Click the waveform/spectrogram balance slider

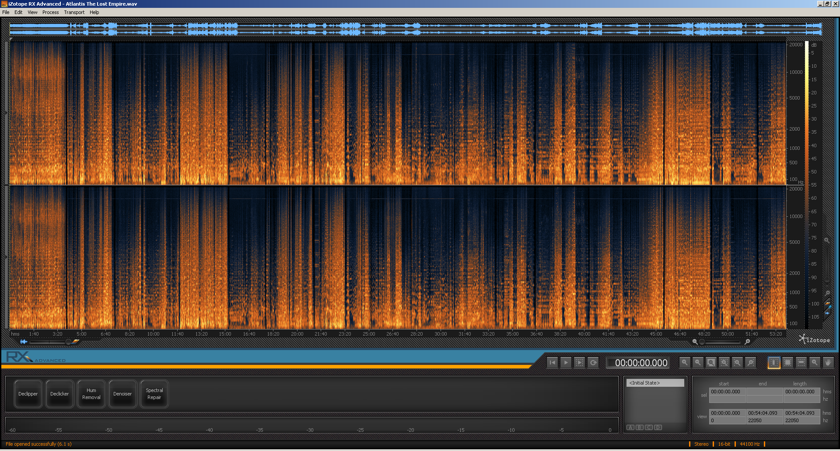point(68,342)
